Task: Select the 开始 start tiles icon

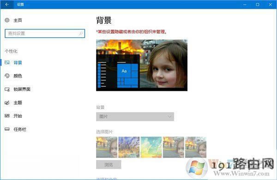Action: pyautogui.click(x=7, y=116)
